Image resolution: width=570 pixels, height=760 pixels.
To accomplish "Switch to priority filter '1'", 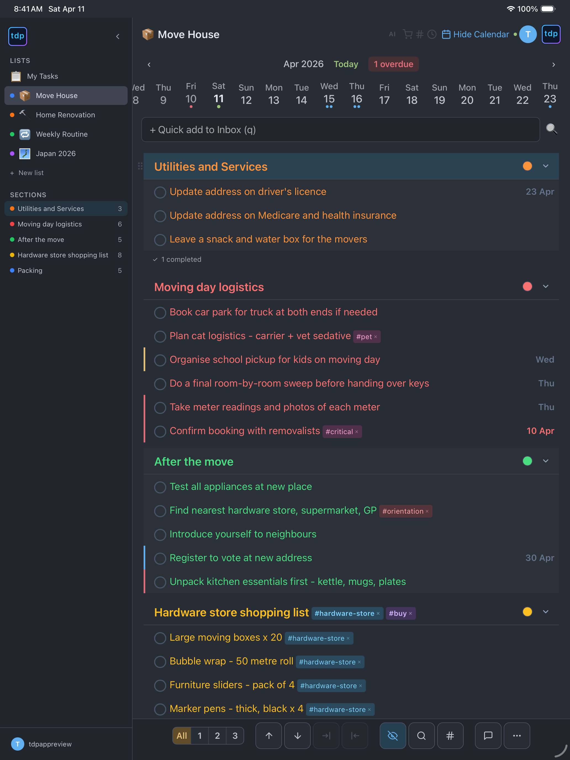I will (200, 736).
